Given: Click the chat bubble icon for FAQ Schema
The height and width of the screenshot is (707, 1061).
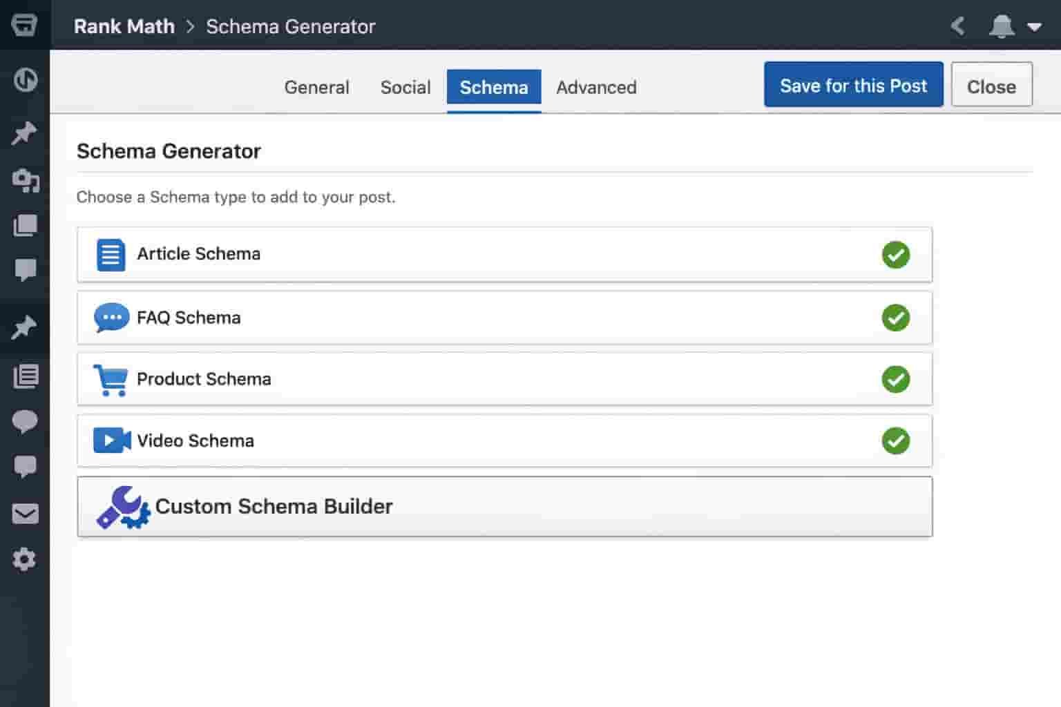Looking at the screenshot, I should pyautogui.click(x=111, y=318).
